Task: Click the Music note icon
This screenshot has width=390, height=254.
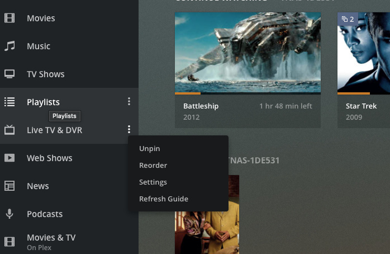Action: tap(9, 46)
